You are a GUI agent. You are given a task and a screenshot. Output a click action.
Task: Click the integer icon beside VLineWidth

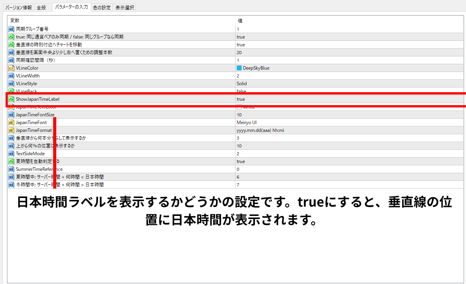[x=11, y=76]
